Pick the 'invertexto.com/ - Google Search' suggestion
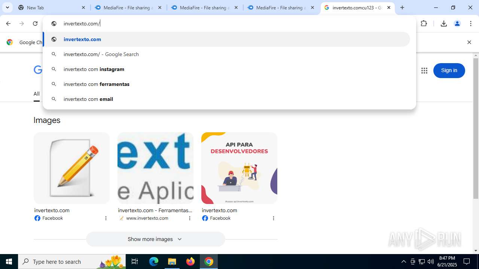The image size is (479, 269). (226, 54)
